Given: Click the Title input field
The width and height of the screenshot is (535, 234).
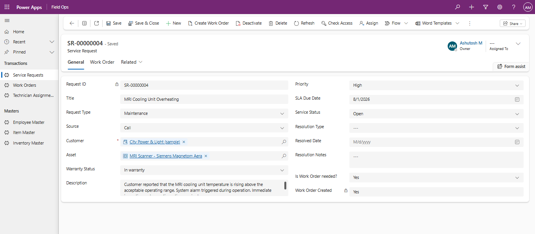Looking at the screenshot, I should pyautogui.click(x=204, y=99).
